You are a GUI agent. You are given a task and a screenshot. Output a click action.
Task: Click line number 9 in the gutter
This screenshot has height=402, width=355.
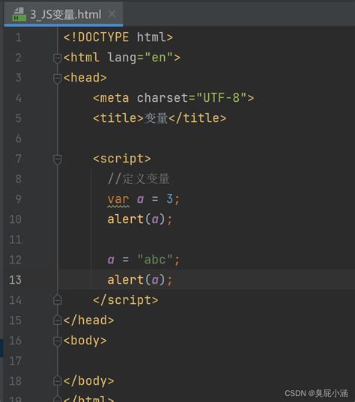pos(18,199)
